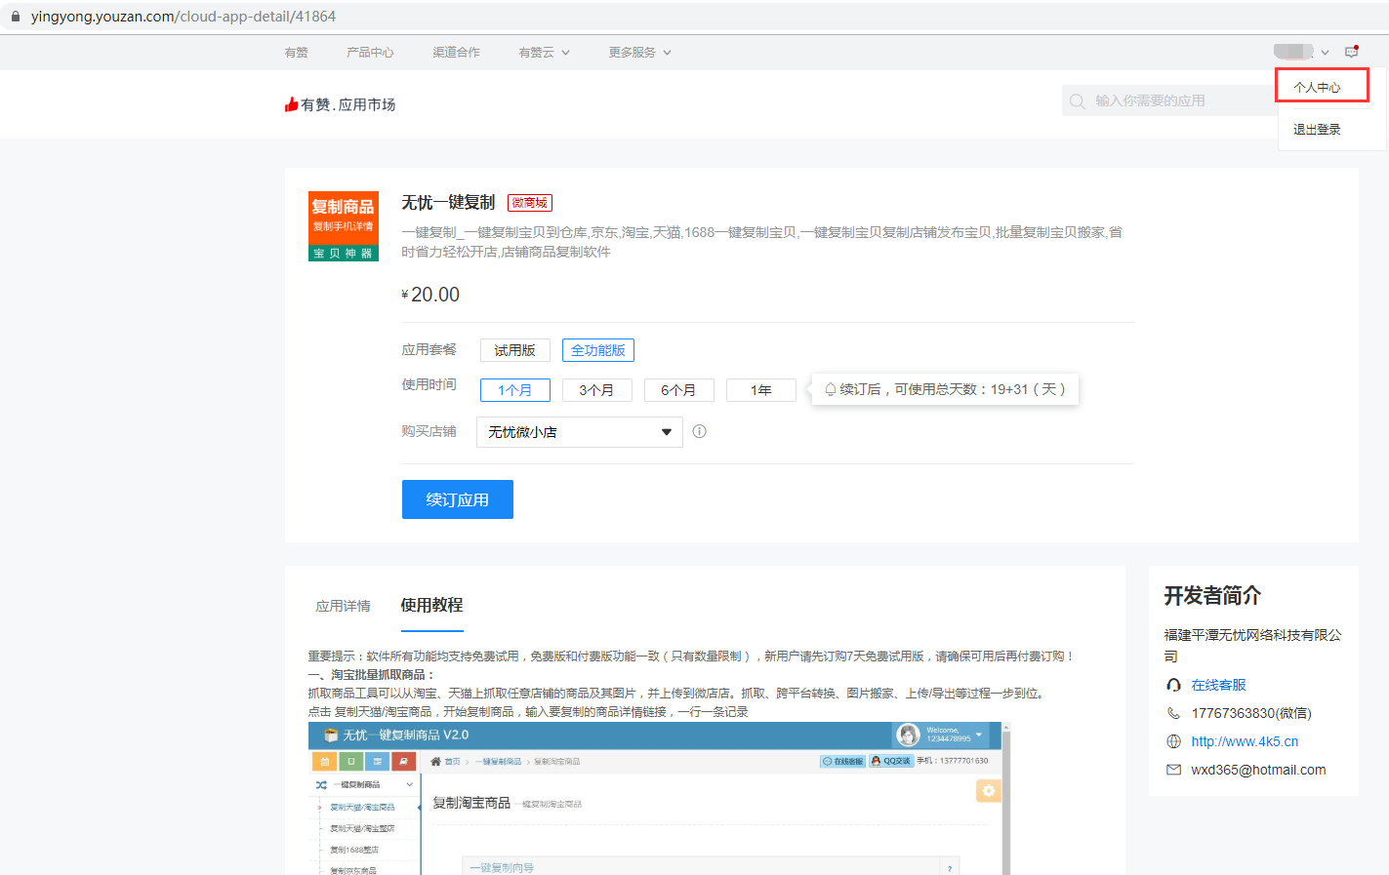Click the orange gear icon in tutorial image
Viewport: 1389px width, 875px height.
(x=988, y=791)
